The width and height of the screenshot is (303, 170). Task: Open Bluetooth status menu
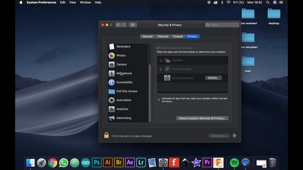222,2
